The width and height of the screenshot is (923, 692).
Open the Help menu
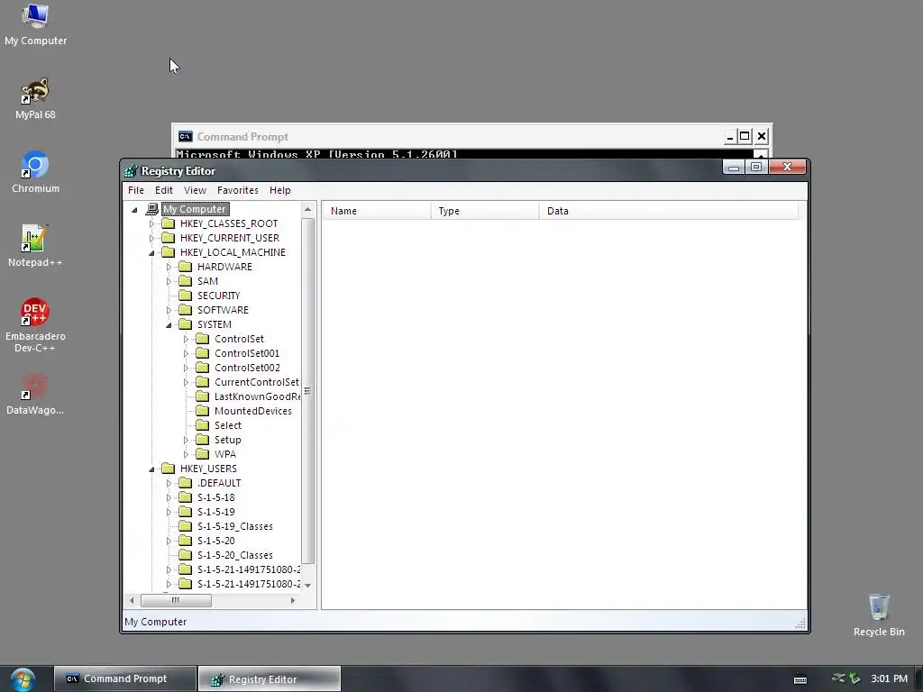pos(280,190)
